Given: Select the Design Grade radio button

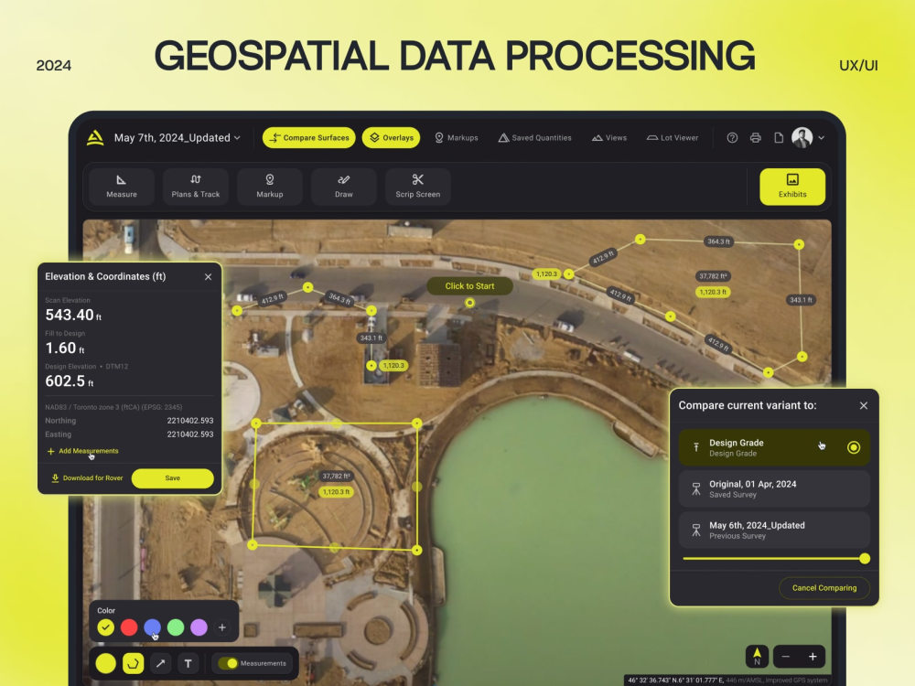Looking at the screenshot, I should 853,447.
